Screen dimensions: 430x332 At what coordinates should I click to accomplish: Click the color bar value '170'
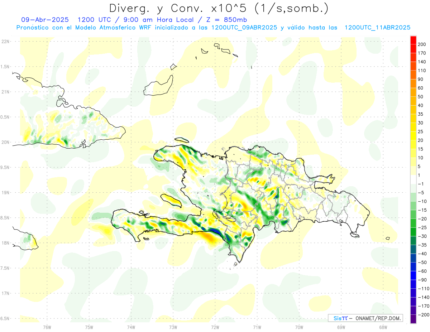422,53
